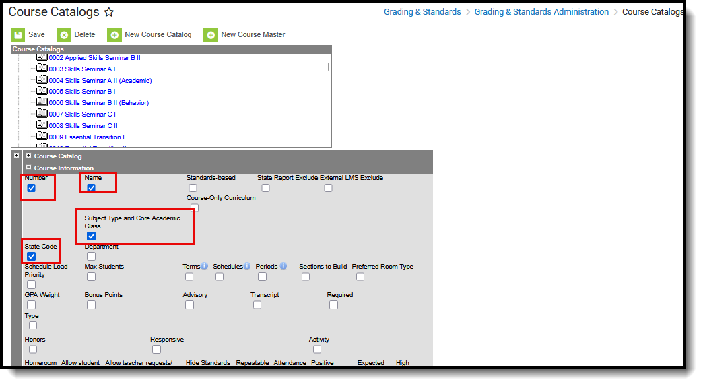Click book icon for 0007 Skills Seminar C I
Image resolution: width=703 pixels, height=386 pixels.
point(42,113)
